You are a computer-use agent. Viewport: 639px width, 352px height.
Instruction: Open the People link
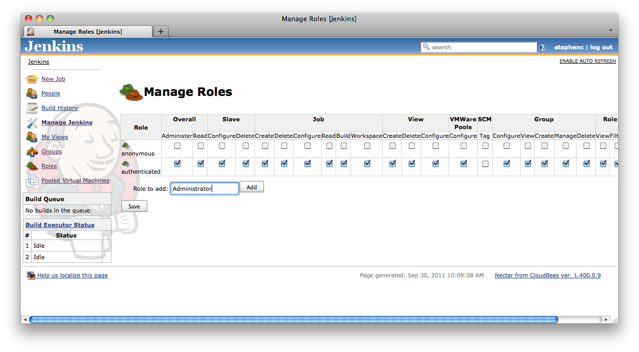51,93
